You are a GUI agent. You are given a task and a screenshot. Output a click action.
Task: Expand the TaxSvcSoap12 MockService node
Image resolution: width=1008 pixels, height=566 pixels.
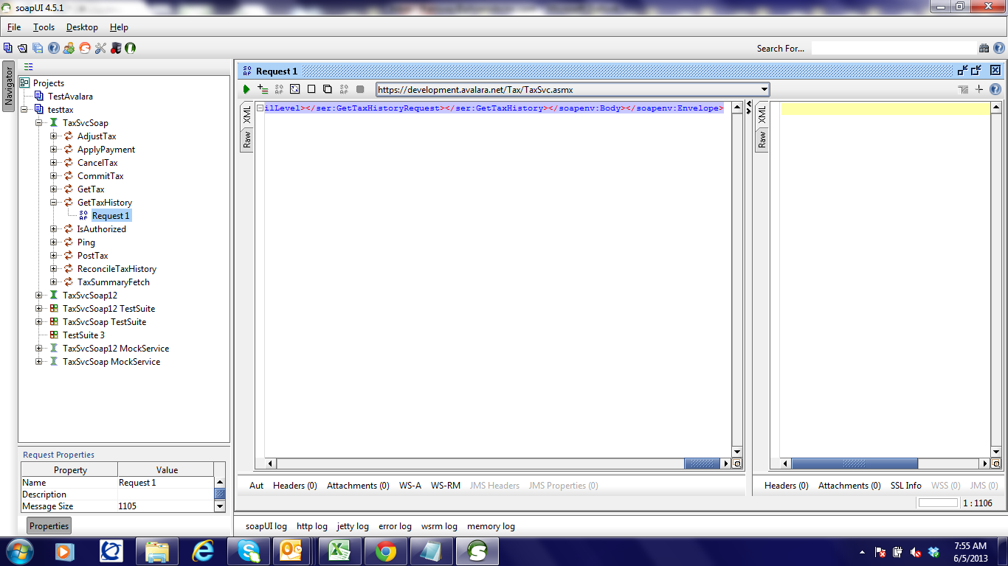[x=39, y=349]
